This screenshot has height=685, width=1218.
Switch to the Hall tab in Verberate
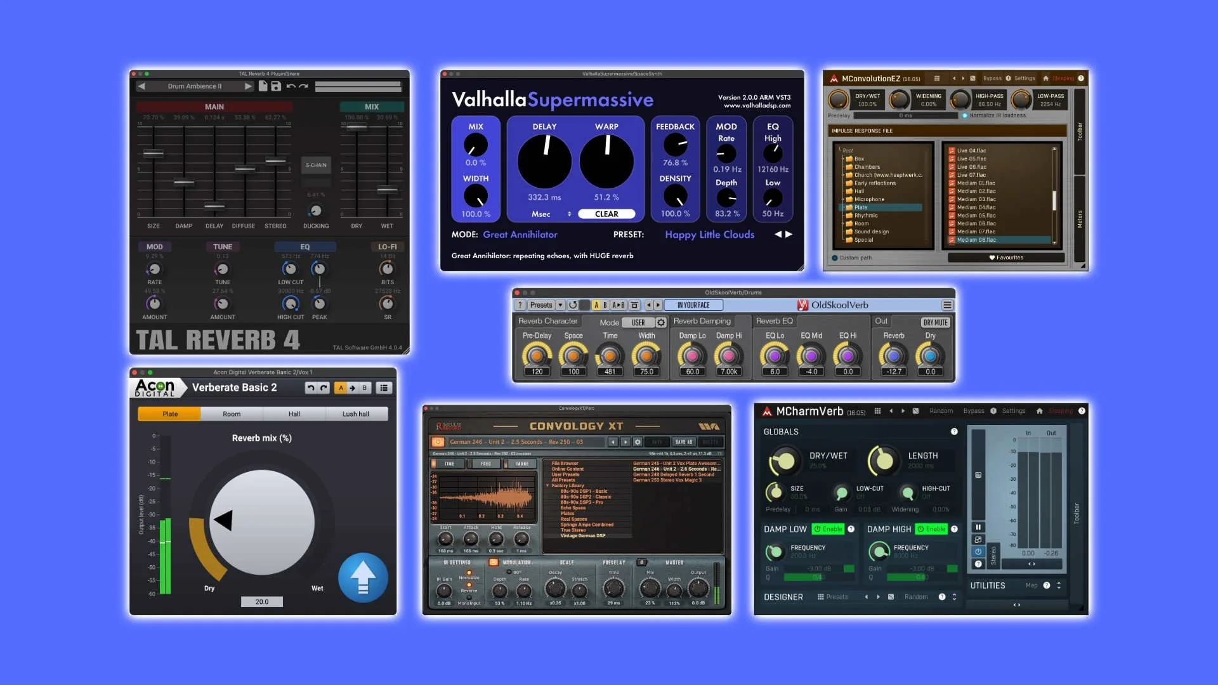point(294,414)
